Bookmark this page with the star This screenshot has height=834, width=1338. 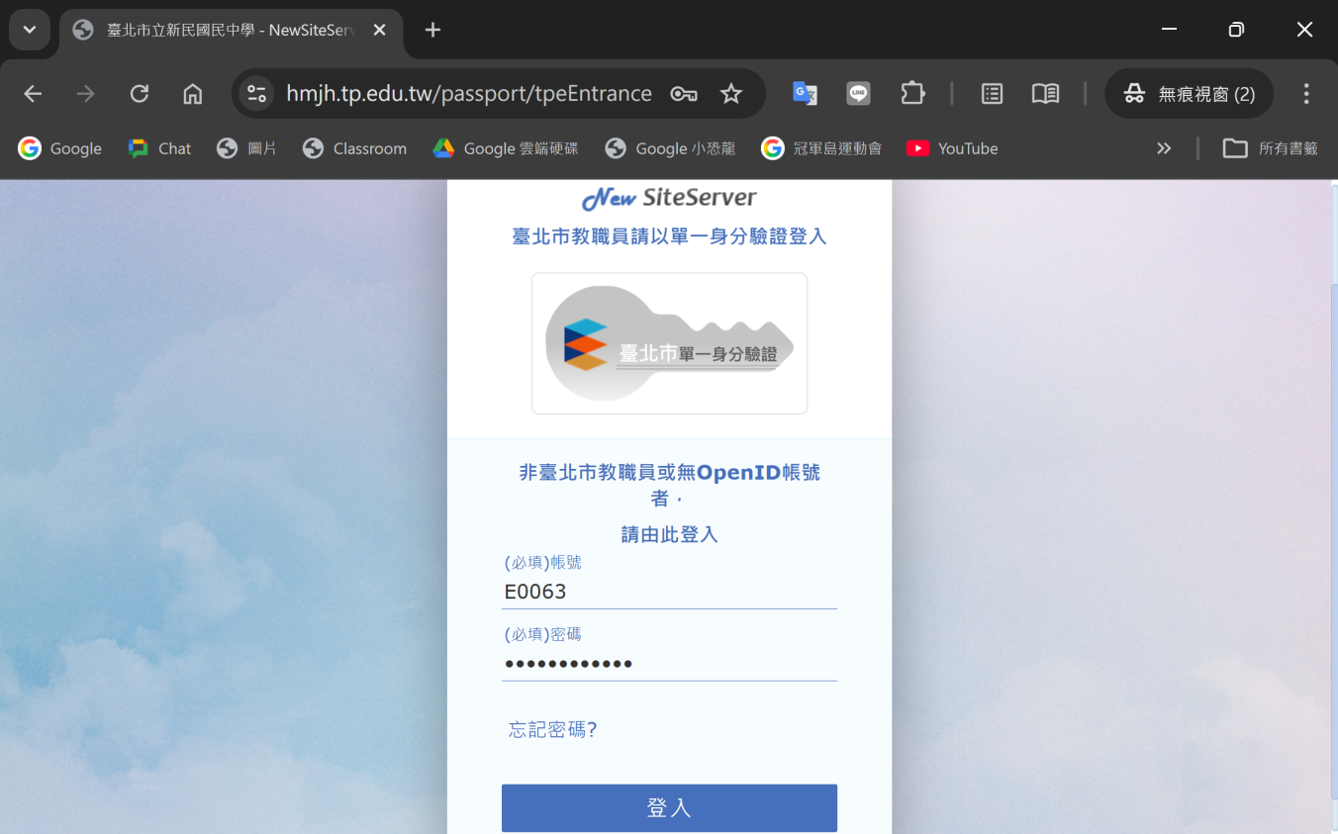(x=731, y=94)
